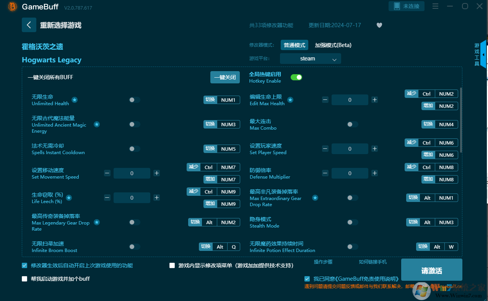
Task: Click star badge beside Max Legendary Gear Drop Rate
Action: click(97, 222)
